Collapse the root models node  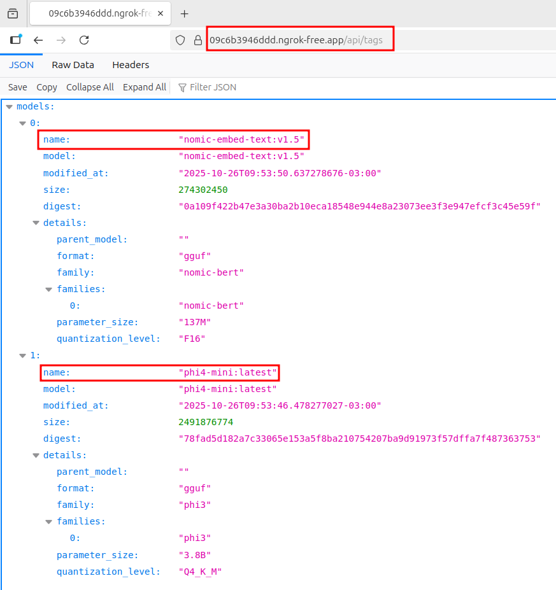[x=9, y=107]
